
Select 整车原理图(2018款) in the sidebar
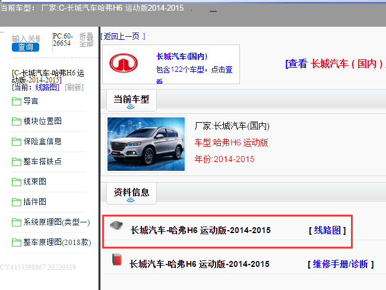coord(57,243)
